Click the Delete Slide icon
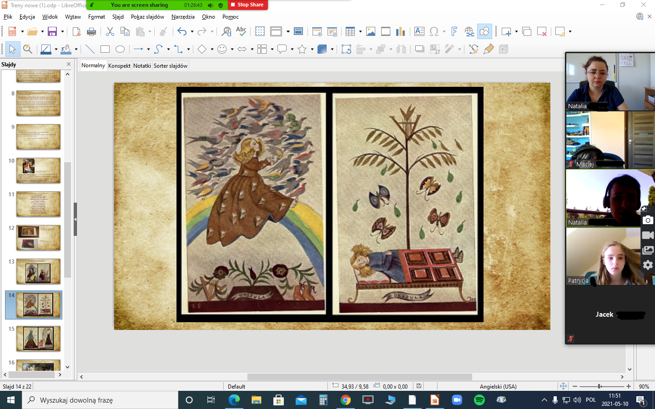Viewport: 655px width, 409px height. pos(542,31)
